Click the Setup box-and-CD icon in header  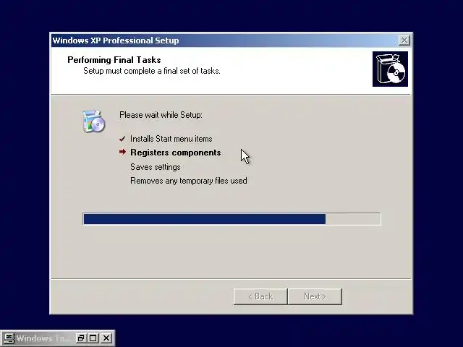[390, 69]
